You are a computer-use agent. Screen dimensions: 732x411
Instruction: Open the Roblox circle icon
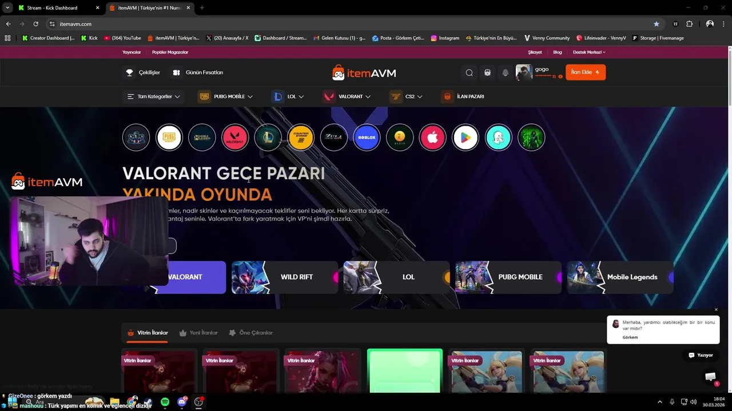click(367, 138)
